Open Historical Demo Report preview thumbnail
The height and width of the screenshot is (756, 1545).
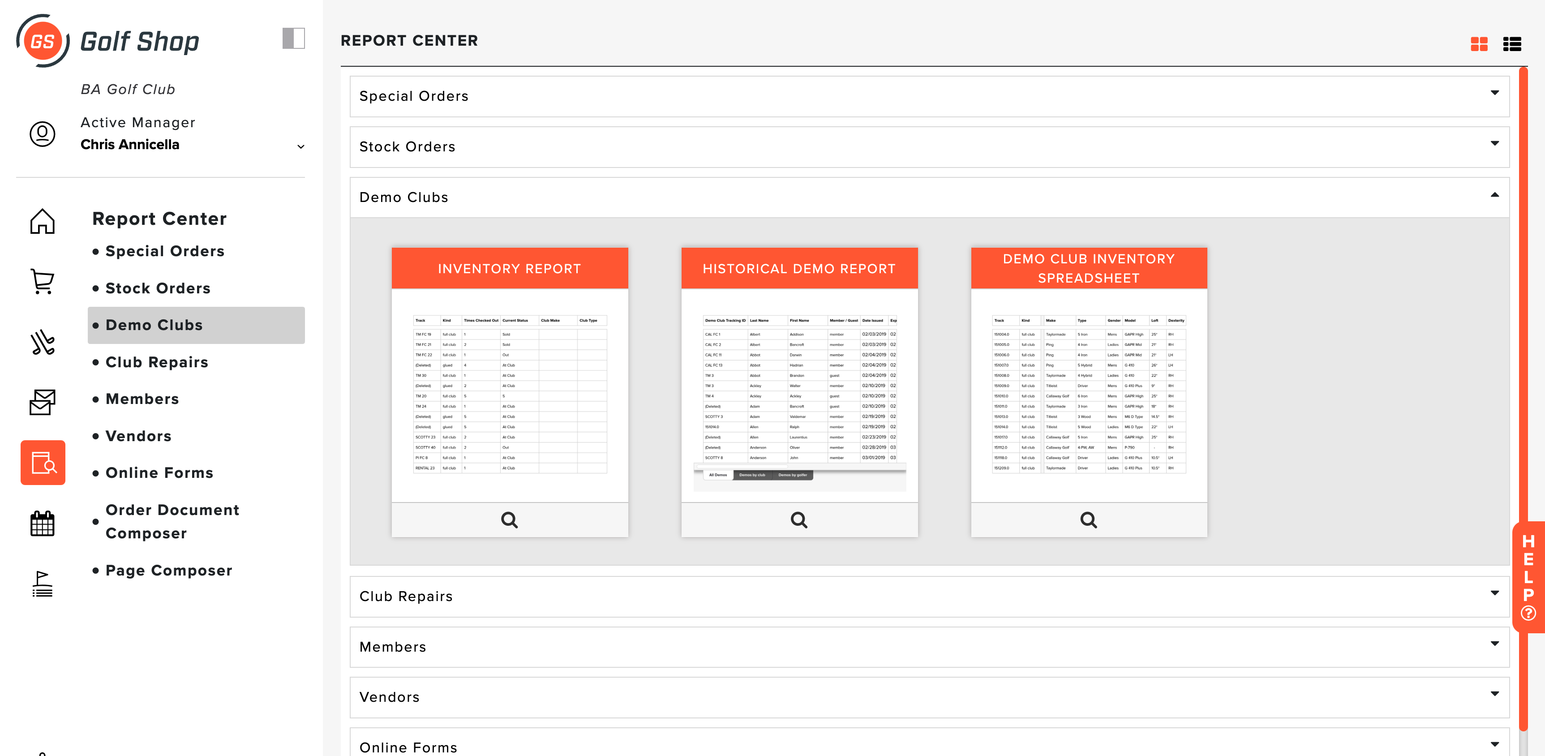799,395
